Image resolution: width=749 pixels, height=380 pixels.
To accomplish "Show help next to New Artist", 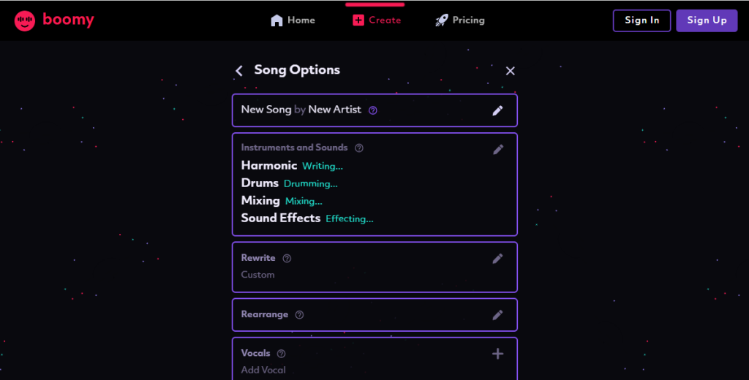I will (373, 110).
